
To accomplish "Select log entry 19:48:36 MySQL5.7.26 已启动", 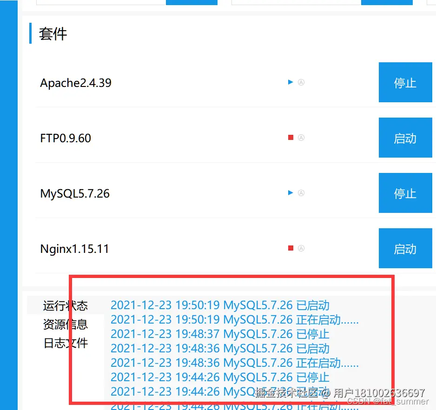I will (220, 349).
